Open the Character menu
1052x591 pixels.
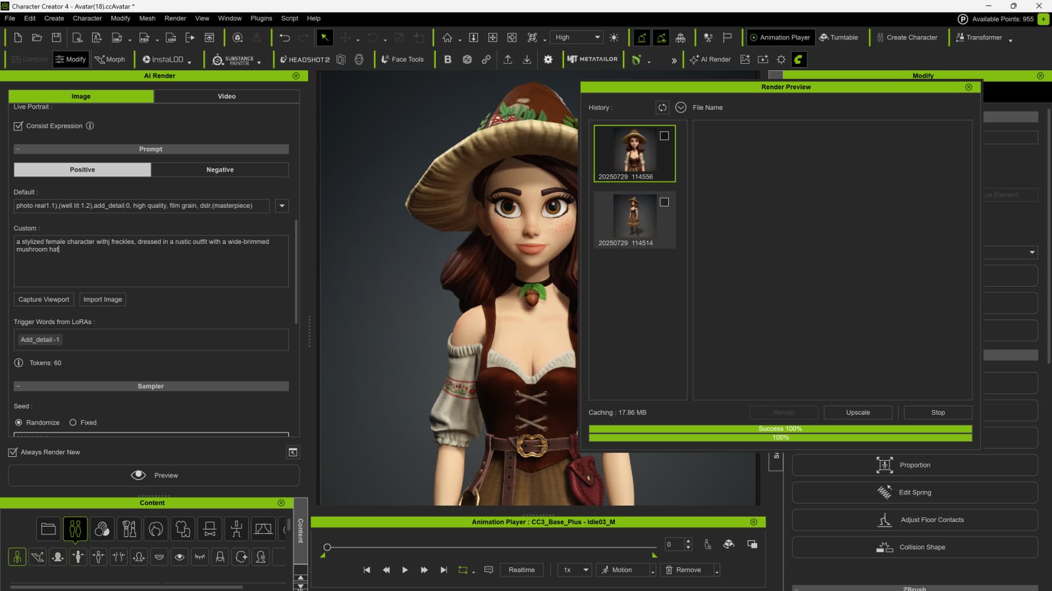[88, 18]
